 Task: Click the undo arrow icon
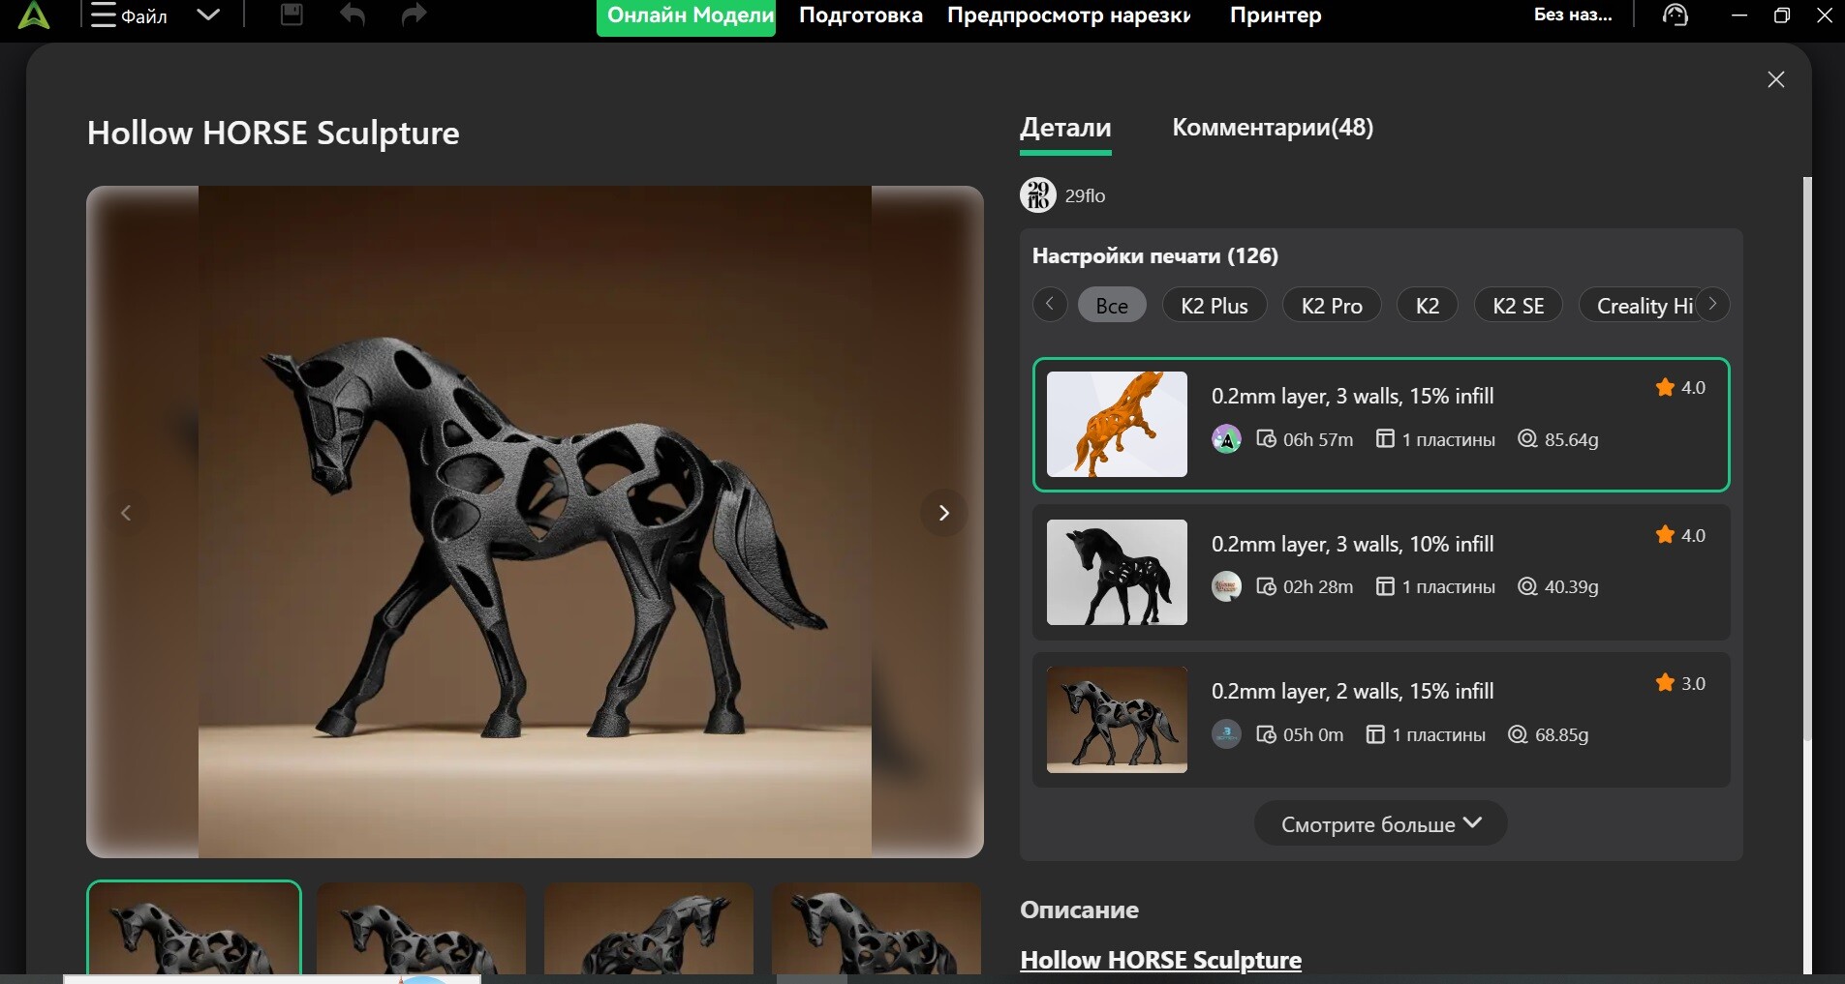(353, 15)
